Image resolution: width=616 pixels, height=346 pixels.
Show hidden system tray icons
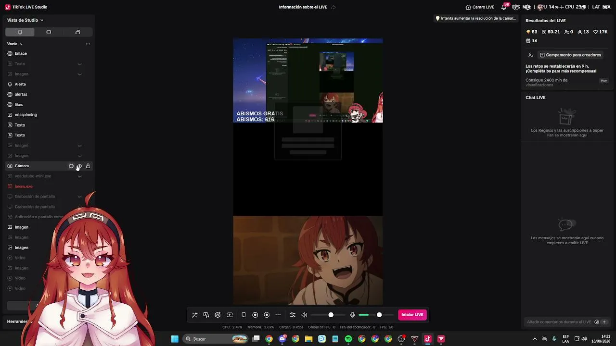[x=535, y=339]
